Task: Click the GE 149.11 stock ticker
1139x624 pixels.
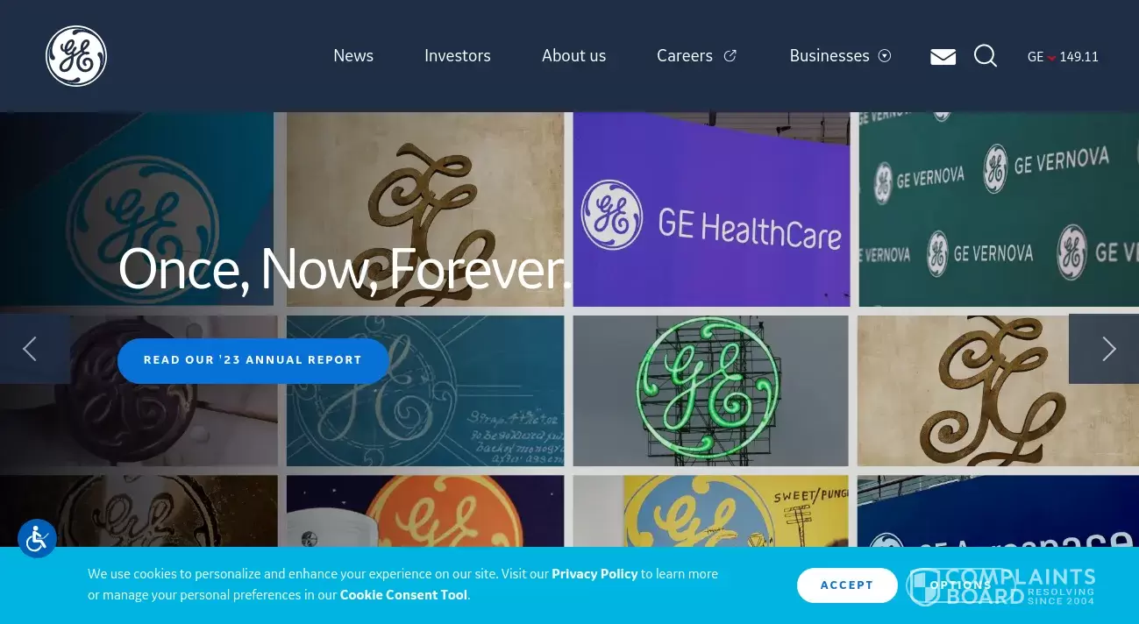Action: tap(1063, 57)
